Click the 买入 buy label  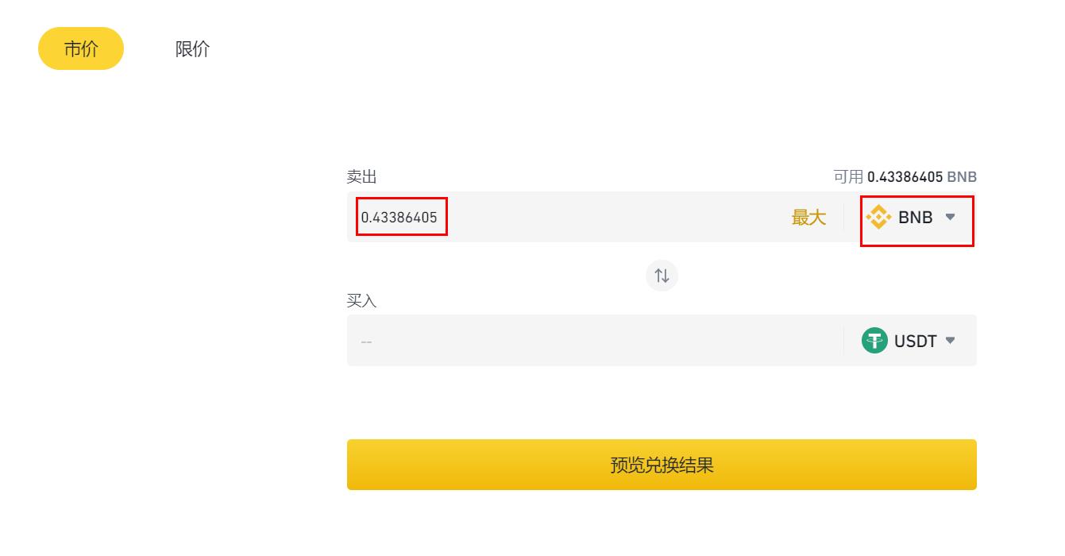click(361, 301)
